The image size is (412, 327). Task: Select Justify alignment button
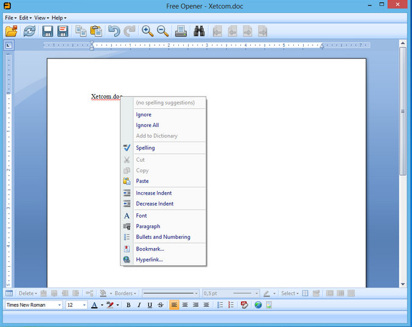coord(206,305)
